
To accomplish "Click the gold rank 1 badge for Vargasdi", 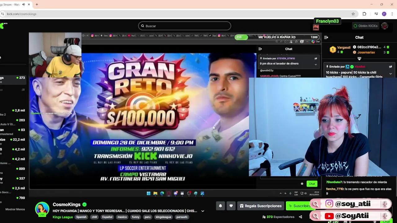I will click(x=332, y=50).
